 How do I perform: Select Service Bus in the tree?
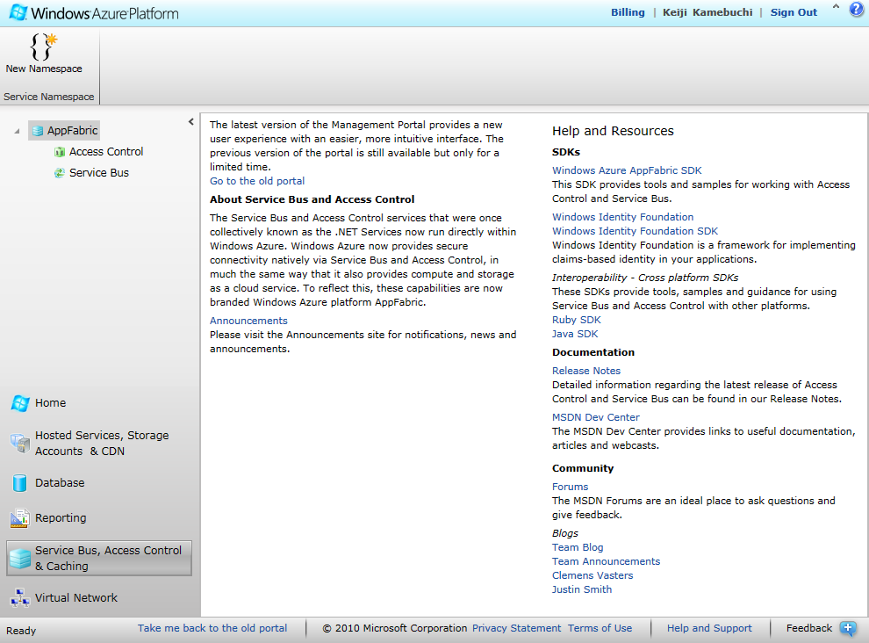[98, 173]
